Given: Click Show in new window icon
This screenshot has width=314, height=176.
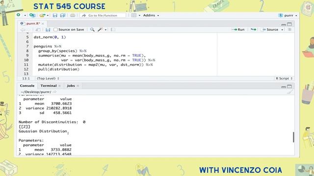Looking at the screenshot, I should [x=38, y=30].
